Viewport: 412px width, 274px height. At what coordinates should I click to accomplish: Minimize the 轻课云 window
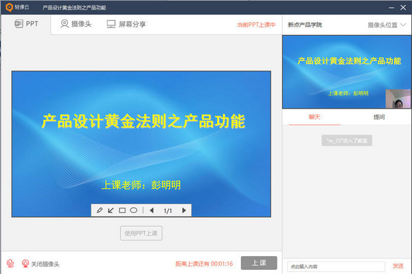coord(391,8)
